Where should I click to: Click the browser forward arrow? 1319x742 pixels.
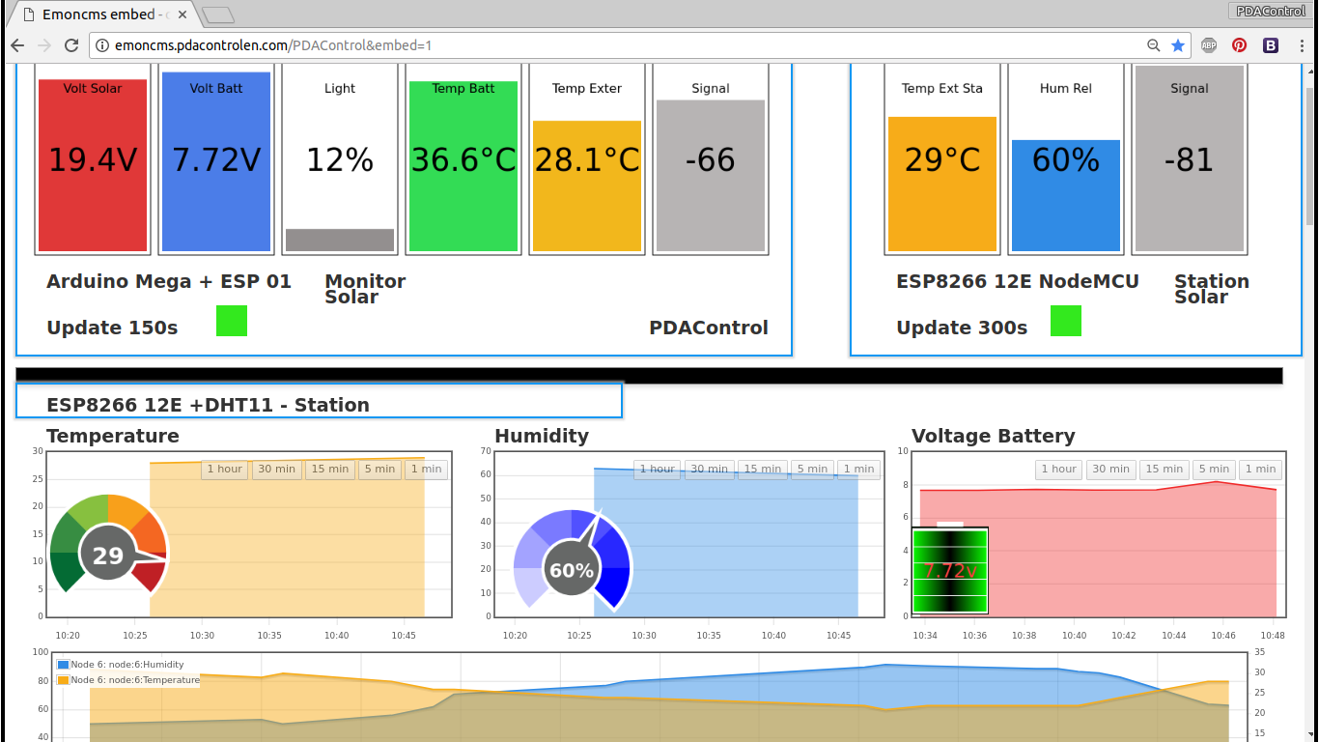click(44, 45)
